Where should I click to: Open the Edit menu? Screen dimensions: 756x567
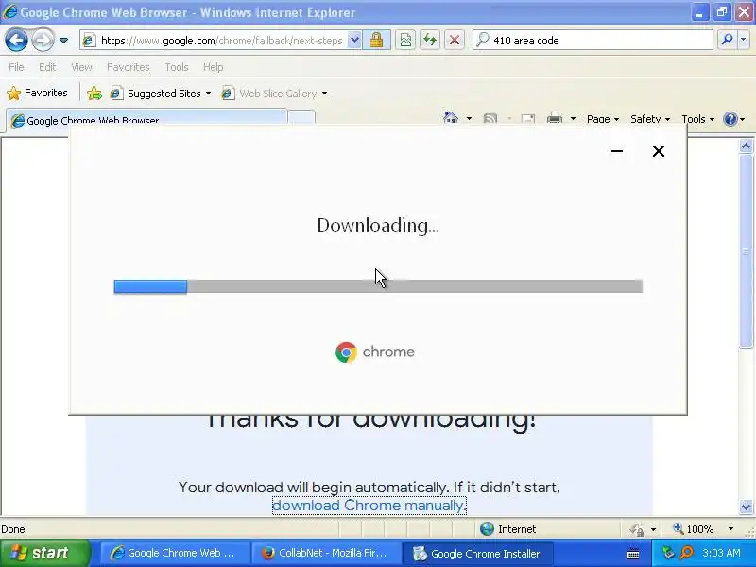point(47,67)
